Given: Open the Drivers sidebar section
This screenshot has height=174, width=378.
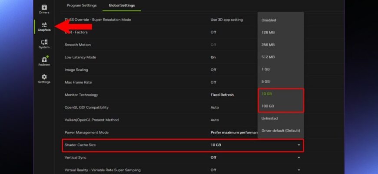Looking at the screenshot, I should pyautogui.click(x=44, y=9).
